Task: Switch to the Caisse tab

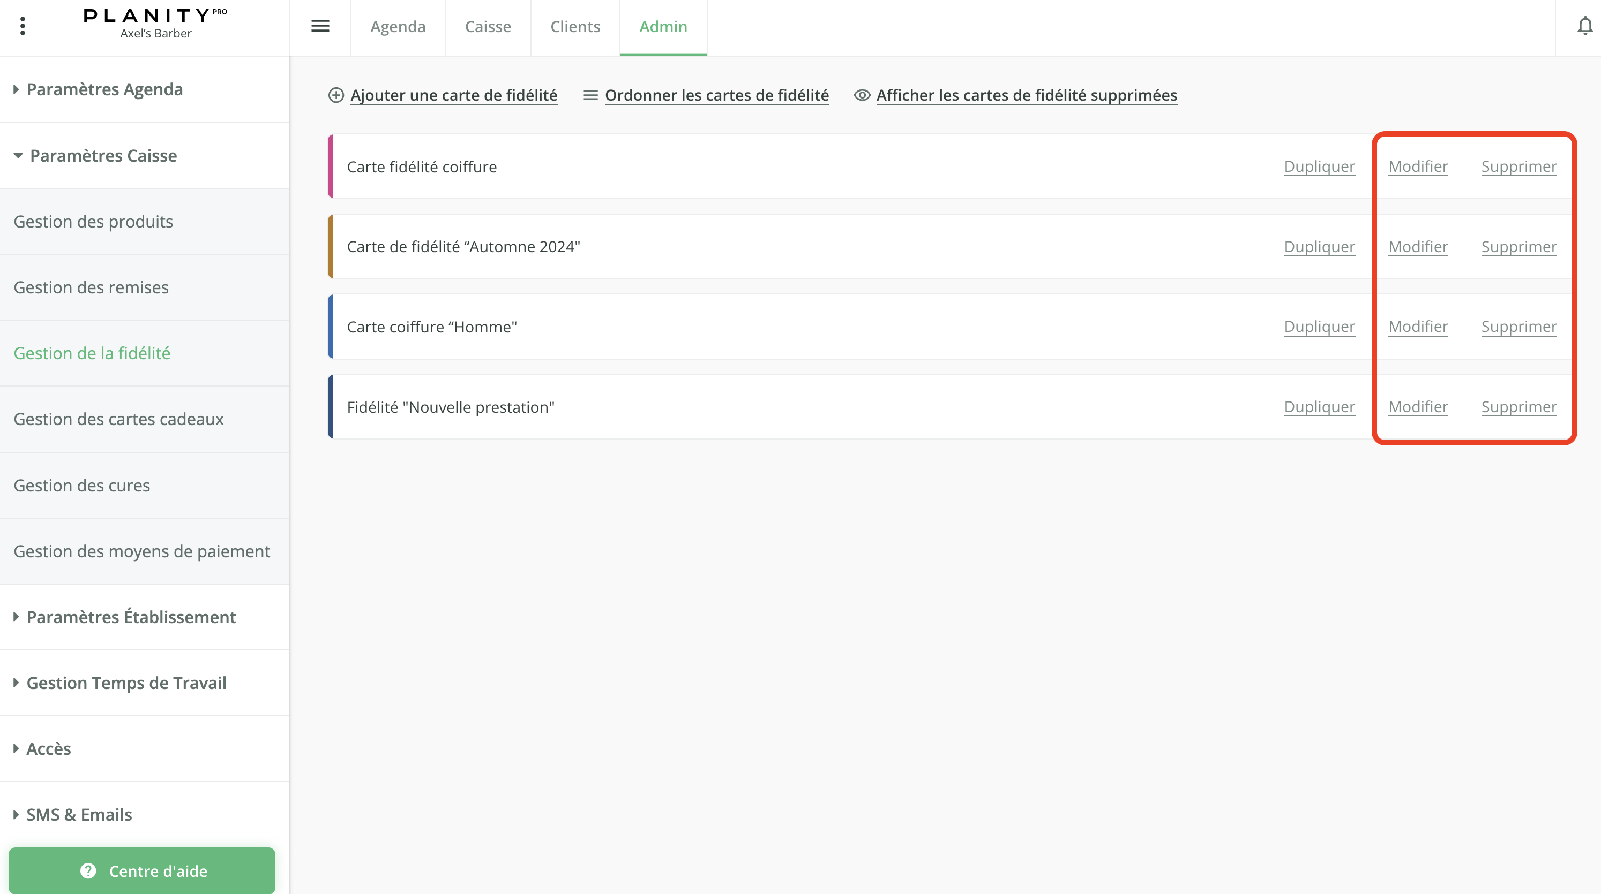Action: coord(488,27)
